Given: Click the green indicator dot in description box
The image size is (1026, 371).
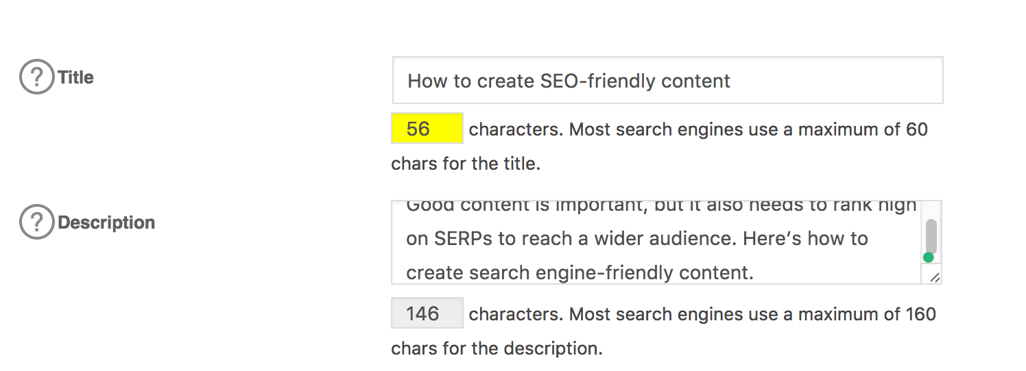Looking at the screenshot, I should (928, 257).
